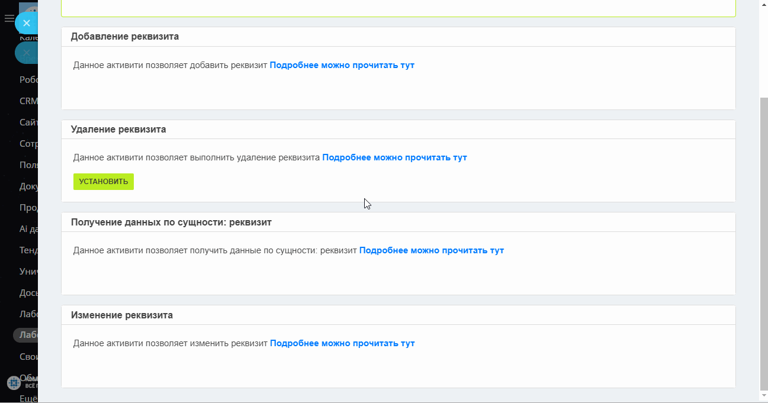Close the slider panel with blue X button
768x403 pixels.
pyautogui.click(x=26, y=23)
